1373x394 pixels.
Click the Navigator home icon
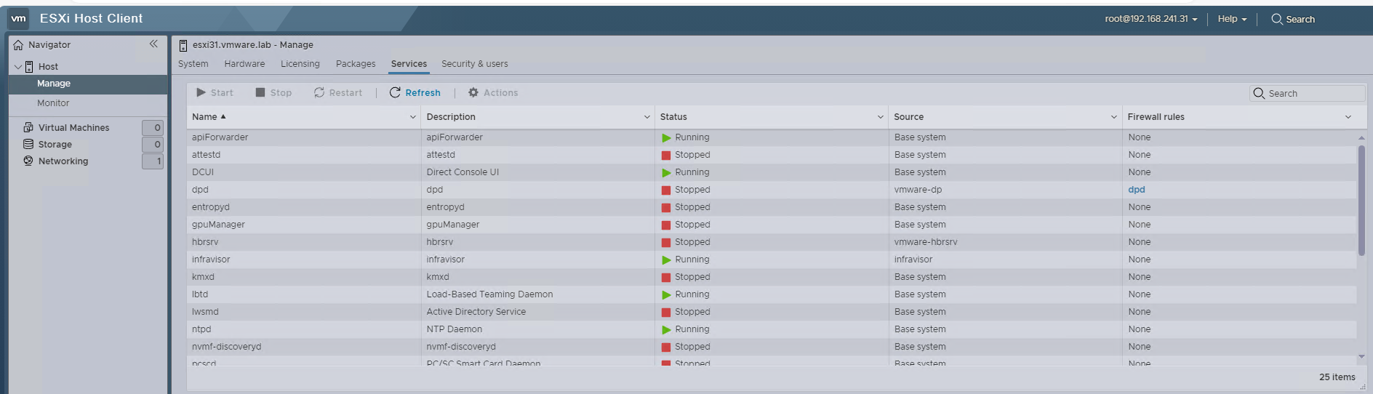pyautogui.click(x=18, y=45)
